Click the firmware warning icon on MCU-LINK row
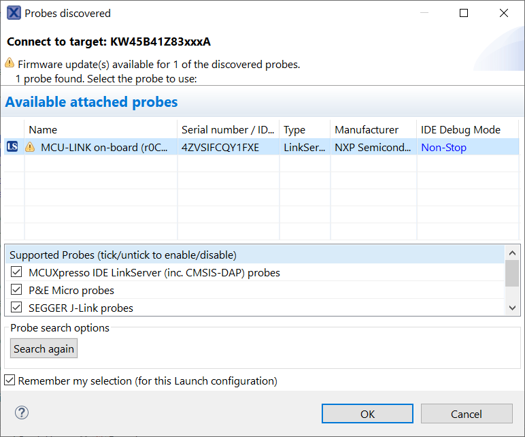This screenshot has width=525, height=437. click(x=30, y=147)
